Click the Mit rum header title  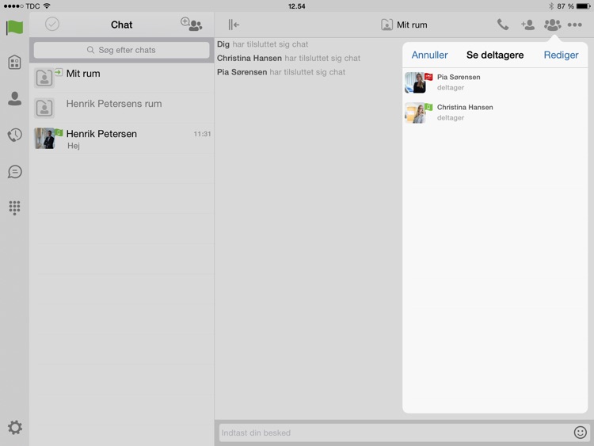click(412, 25)
